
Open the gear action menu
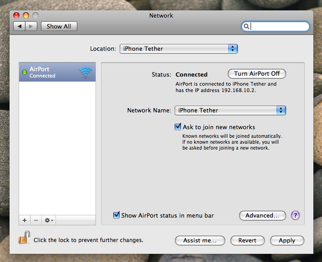click(49, 220)
